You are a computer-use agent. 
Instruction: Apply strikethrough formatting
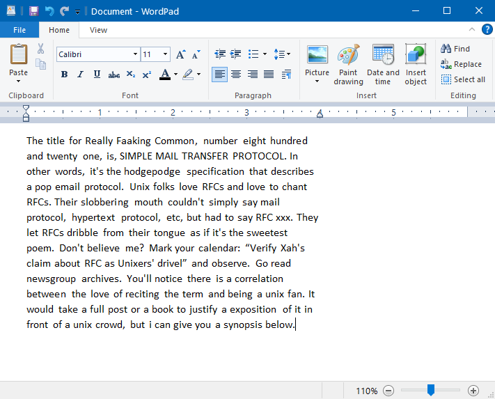(113, 75)
